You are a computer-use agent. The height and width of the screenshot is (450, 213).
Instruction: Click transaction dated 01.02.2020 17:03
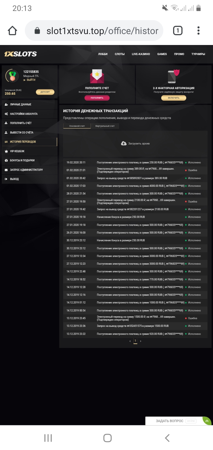coord(135,186)
